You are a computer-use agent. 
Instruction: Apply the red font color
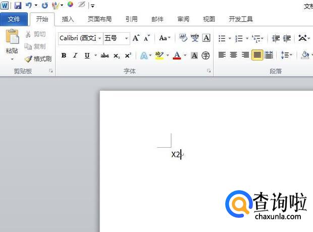point(177,55)
